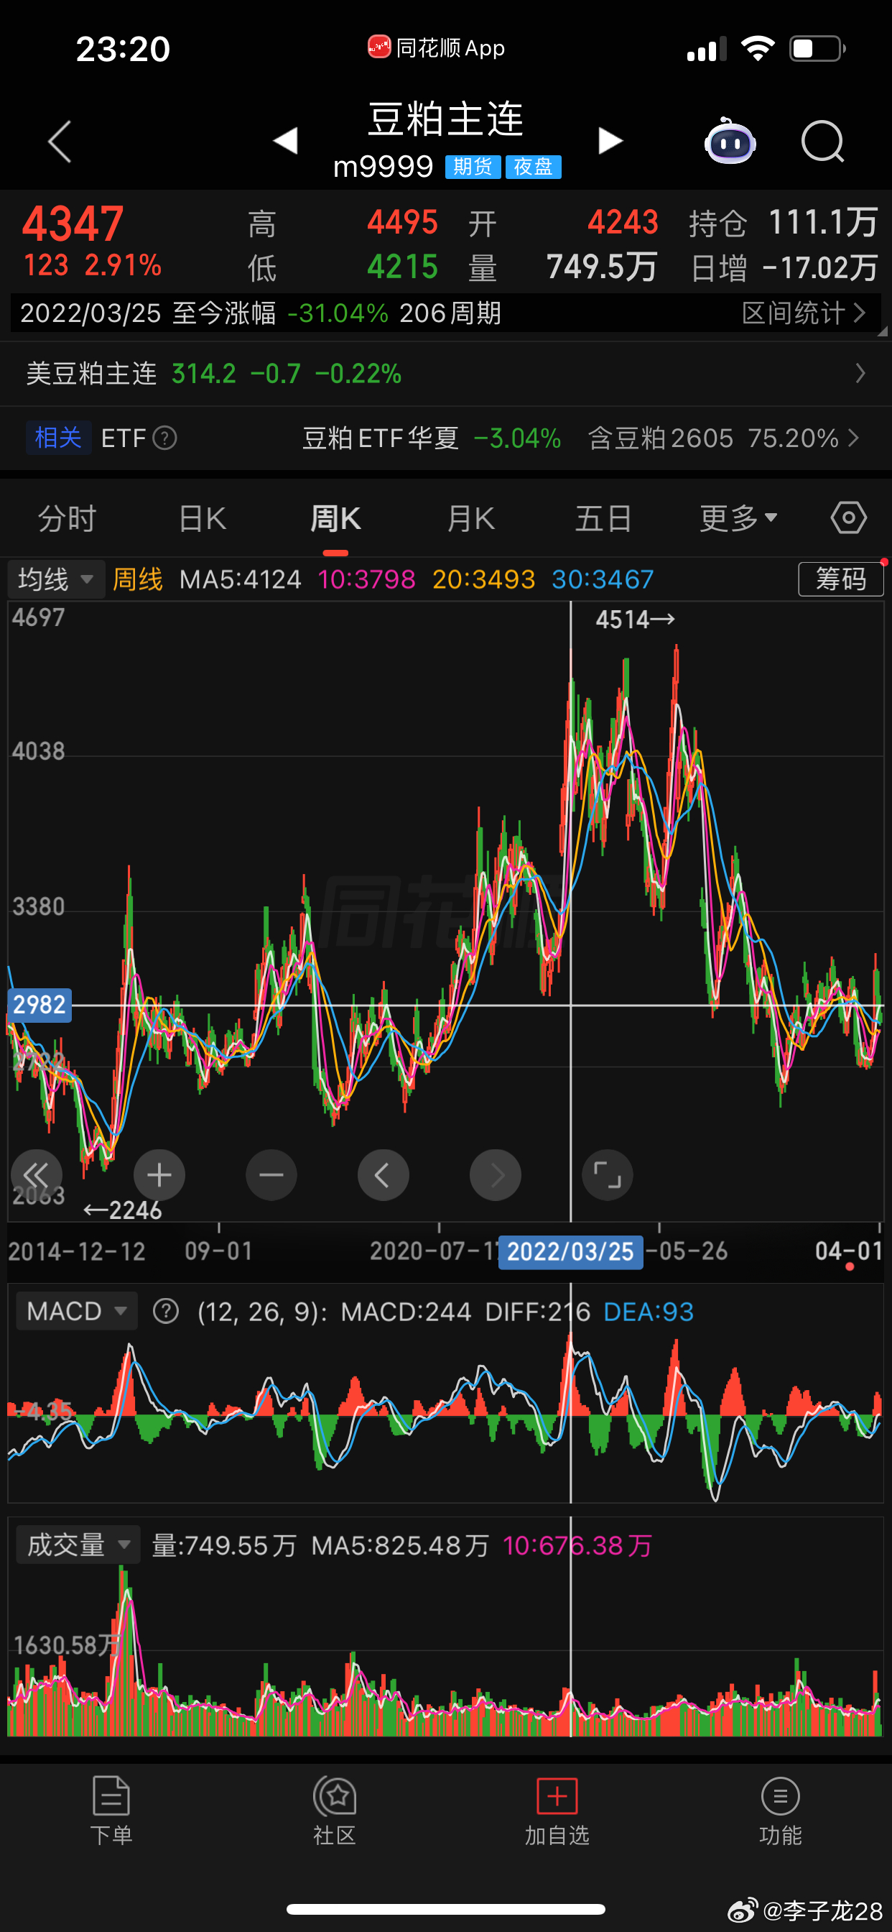892x1932 pixels.
Task: Open the 均线 indicator dropdown
Action: [56, 579]
